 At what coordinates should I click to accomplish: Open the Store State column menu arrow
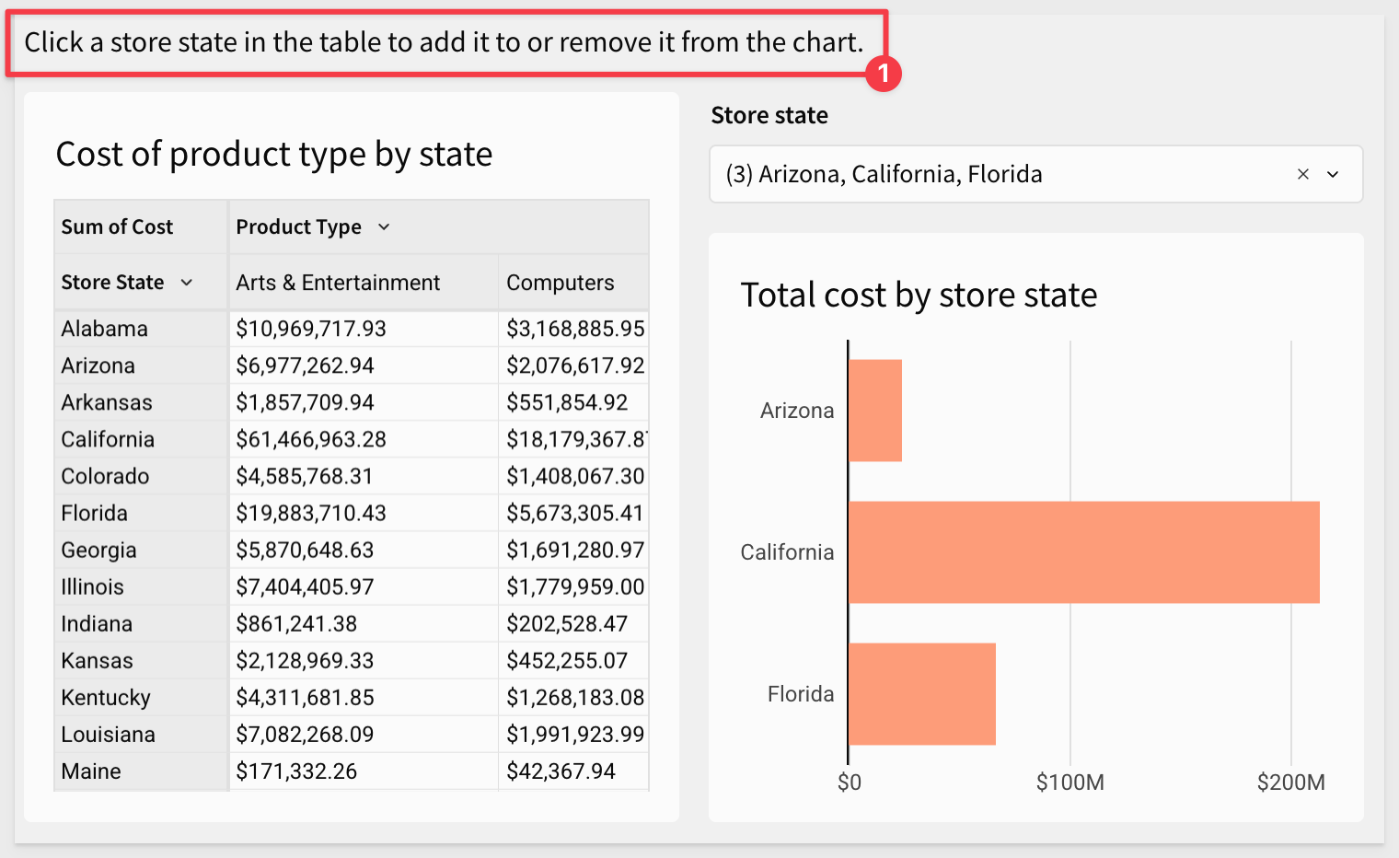pyautogui.click(x=187, y=282)
